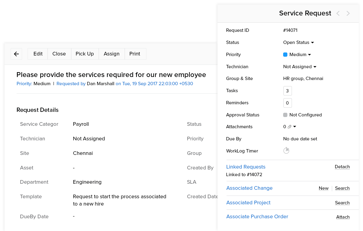Click the blue Medium priority color square
Screen dimensions: 363x231
(x=285, y=55)
